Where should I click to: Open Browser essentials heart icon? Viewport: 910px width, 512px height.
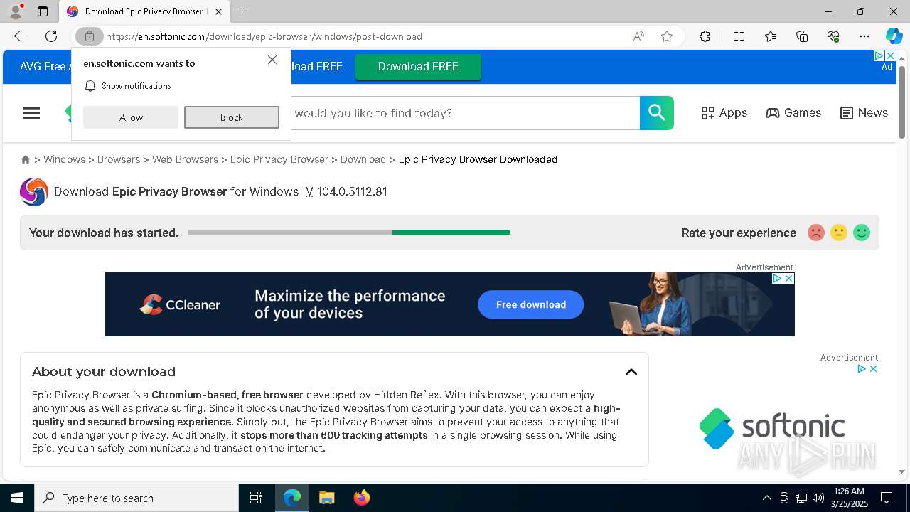tap(833, 36)
